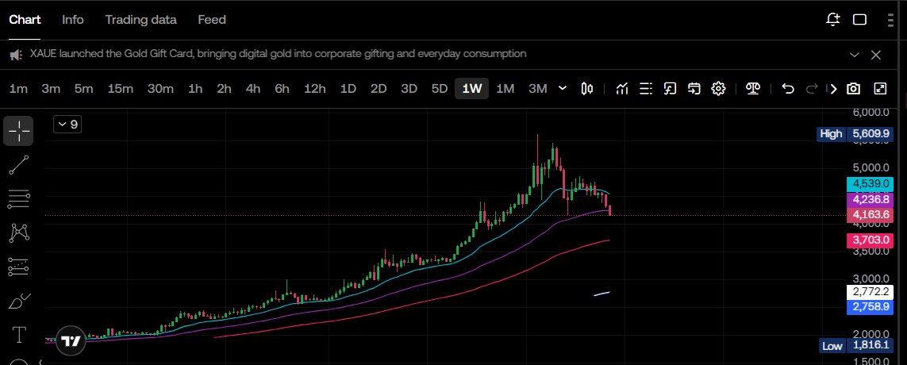Screen dimensions: 907x365
Task: Open the indicators chart icon
Action: click(622, 89)
